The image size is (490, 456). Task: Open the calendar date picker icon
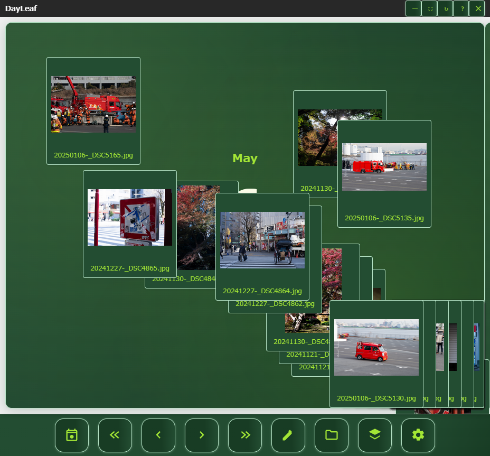(72, 435)
